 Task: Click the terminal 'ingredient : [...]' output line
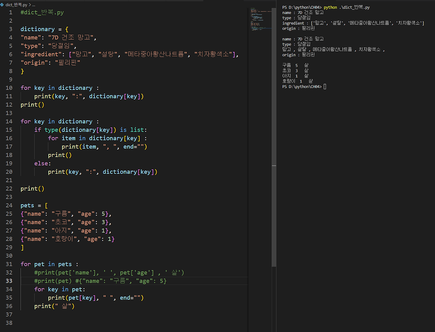click(353, 23)
